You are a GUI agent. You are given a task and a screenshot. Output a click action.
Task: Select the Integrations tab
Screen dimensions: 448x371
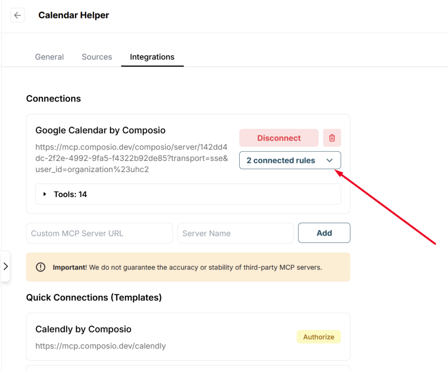pyautogui.click(x=152, y=57)
